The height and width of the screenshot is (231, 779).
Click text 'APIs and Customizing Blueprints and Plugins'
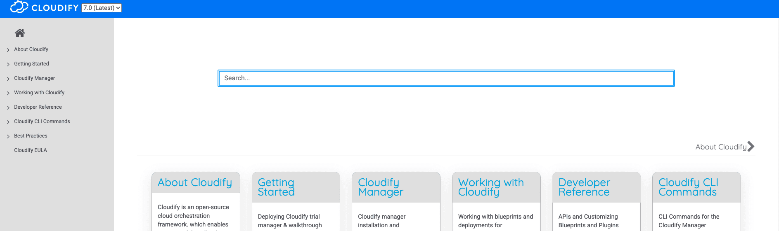[x=589, y=221]
